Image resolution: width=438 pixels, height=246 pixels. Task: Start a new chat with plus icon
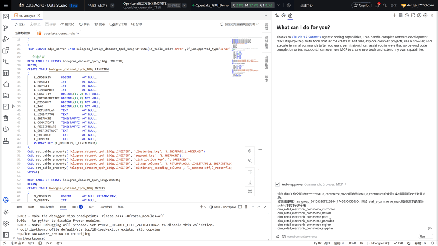(x=395, y=15)
